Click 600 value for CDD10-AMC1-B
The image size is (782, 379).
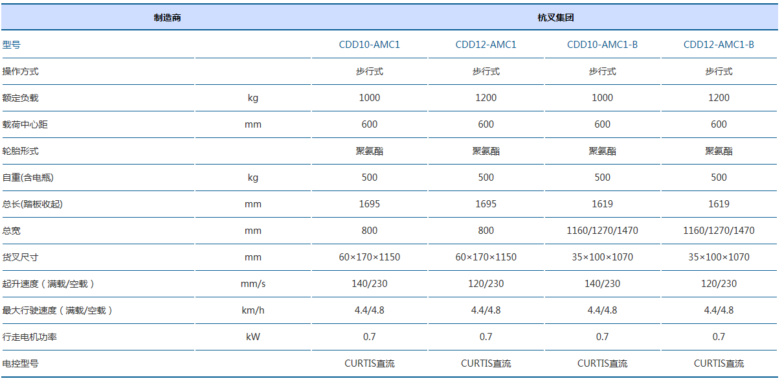[x=603, y=124]
